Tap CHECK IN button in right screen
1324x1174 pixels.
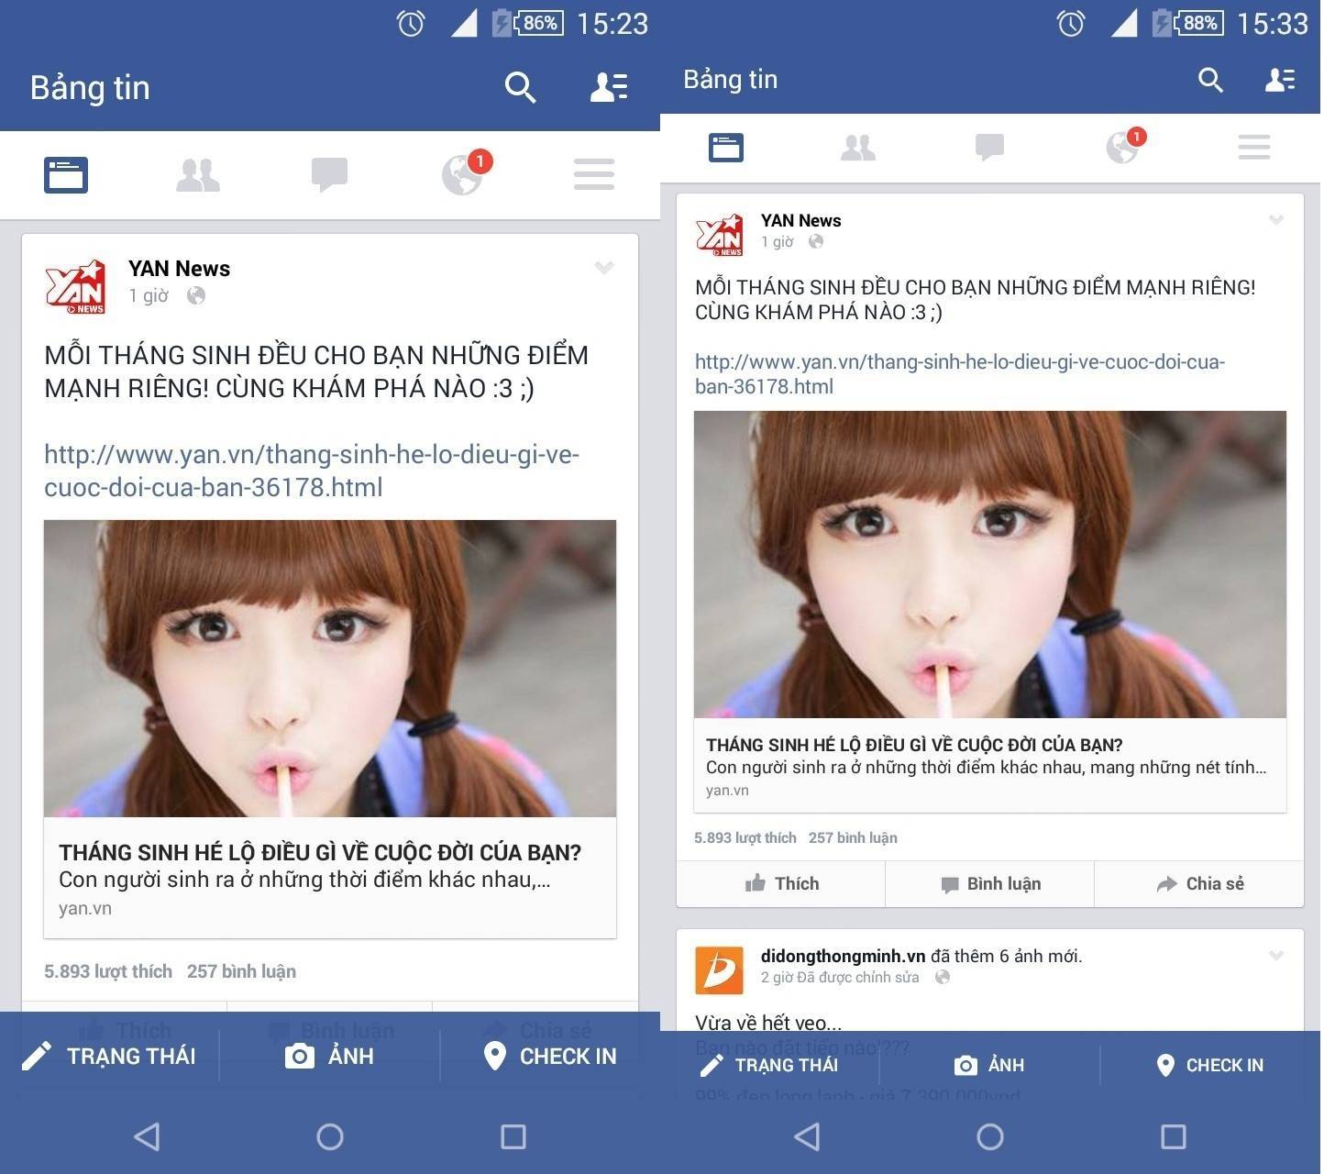point(1209,1065)
